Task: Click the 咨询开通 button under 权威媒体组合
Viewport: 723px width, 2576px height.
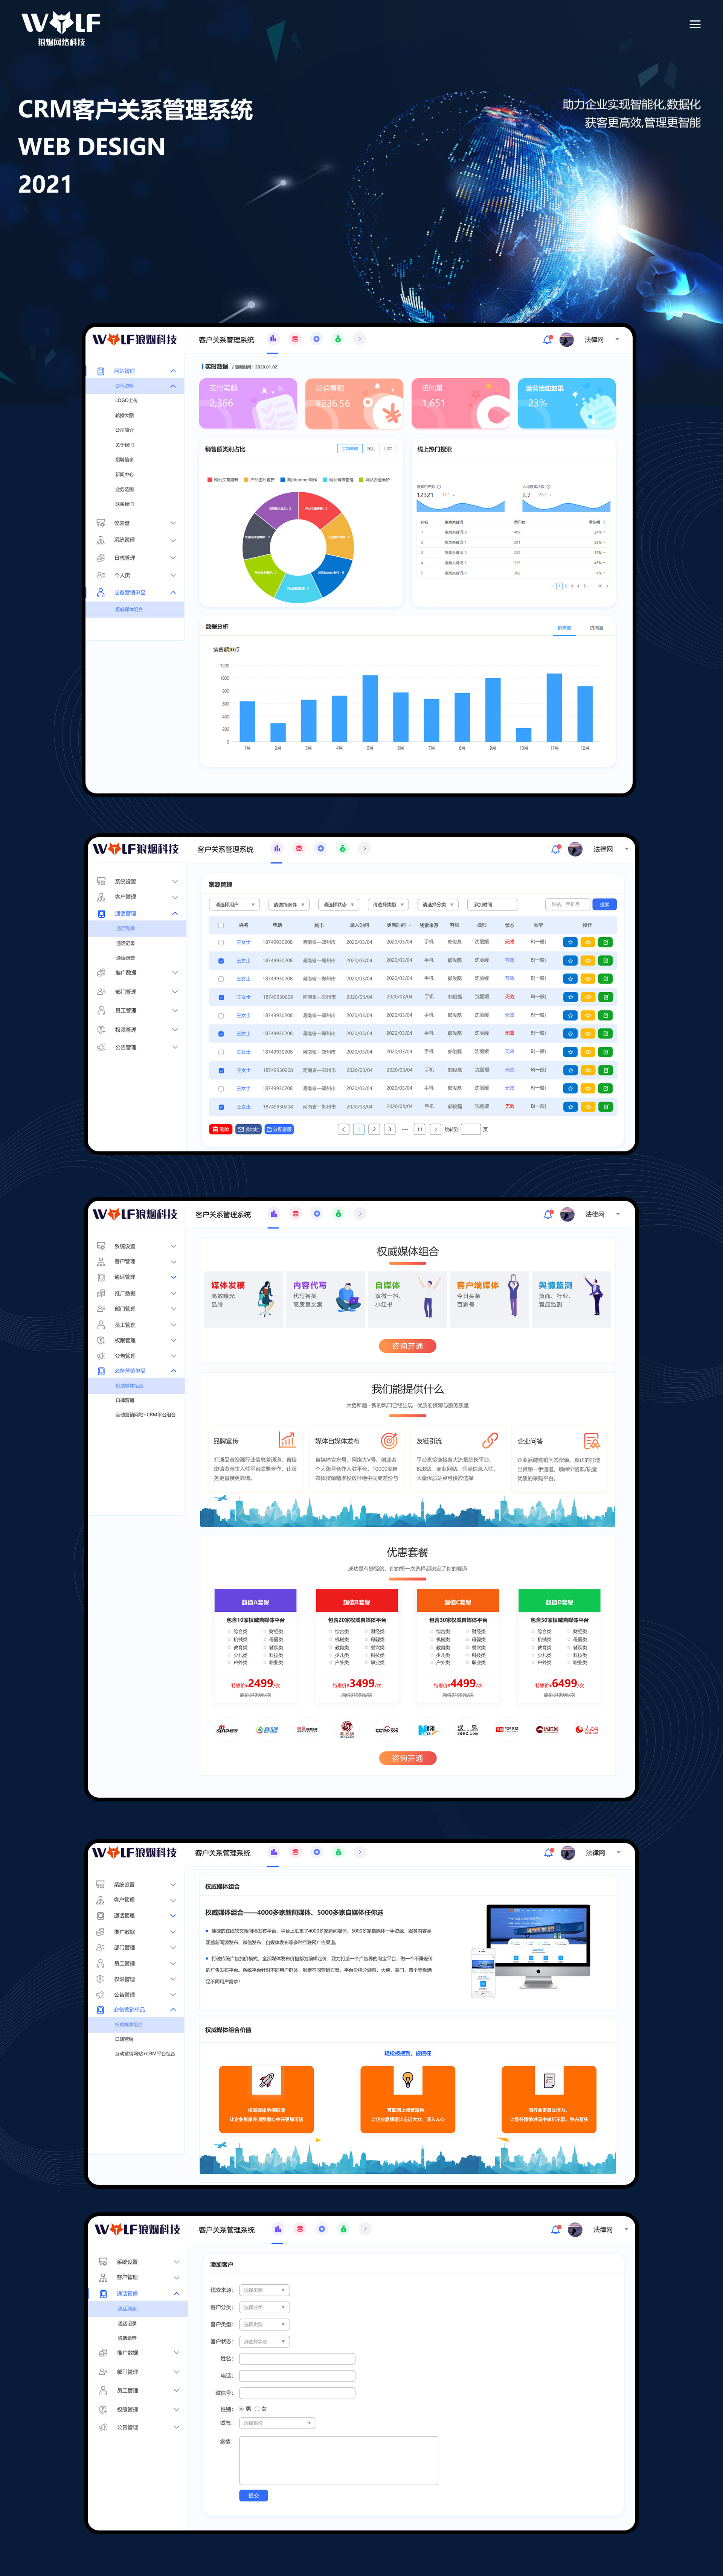Action: 408,1346
